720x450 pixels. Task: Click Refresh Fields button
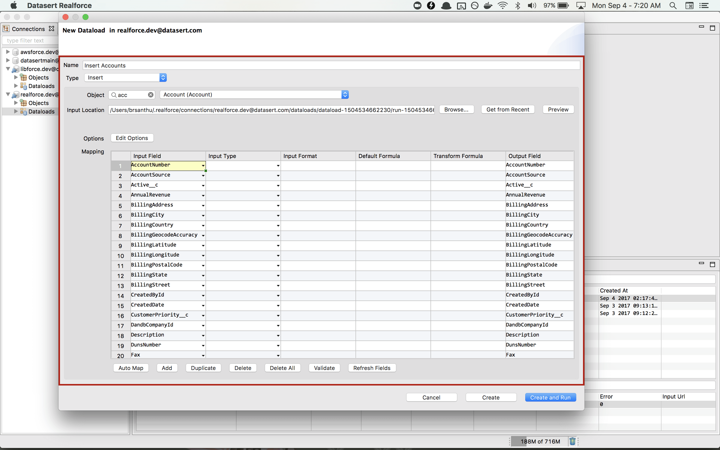click(x=372, y=368)
